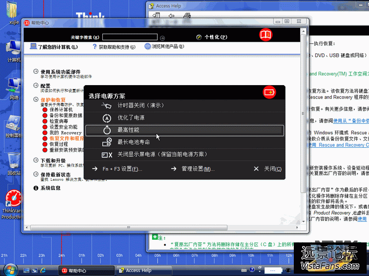Click the red book icon in 帮助中心 header
369x276 pixels.
(x=266, y=35)
